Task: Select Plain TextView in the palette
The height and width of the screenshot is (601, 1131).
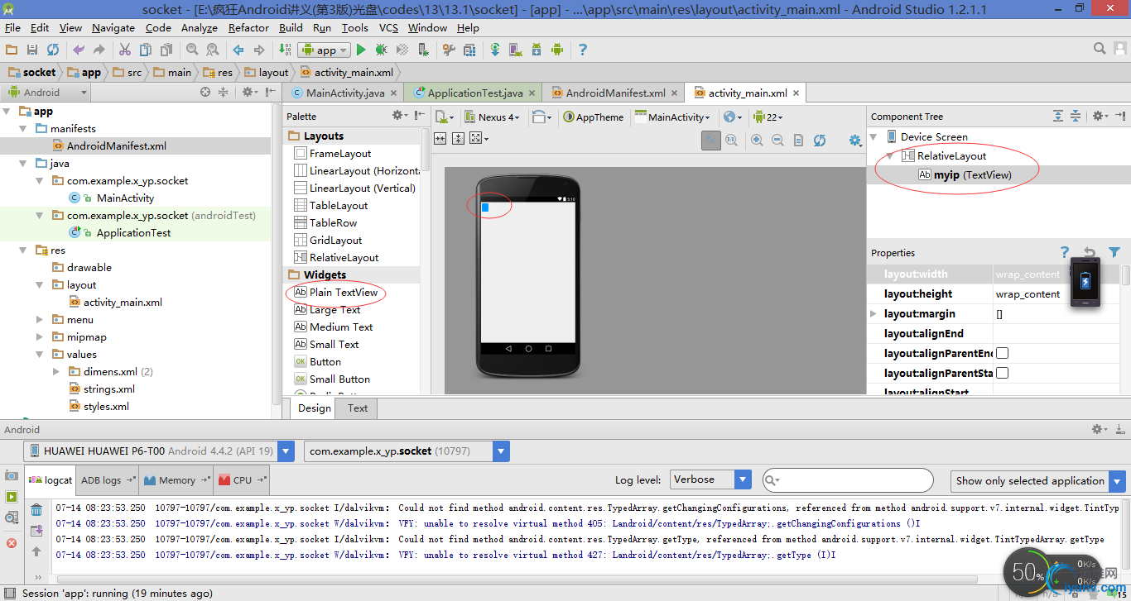Action: pyautogui.click(x=343, y=292)
